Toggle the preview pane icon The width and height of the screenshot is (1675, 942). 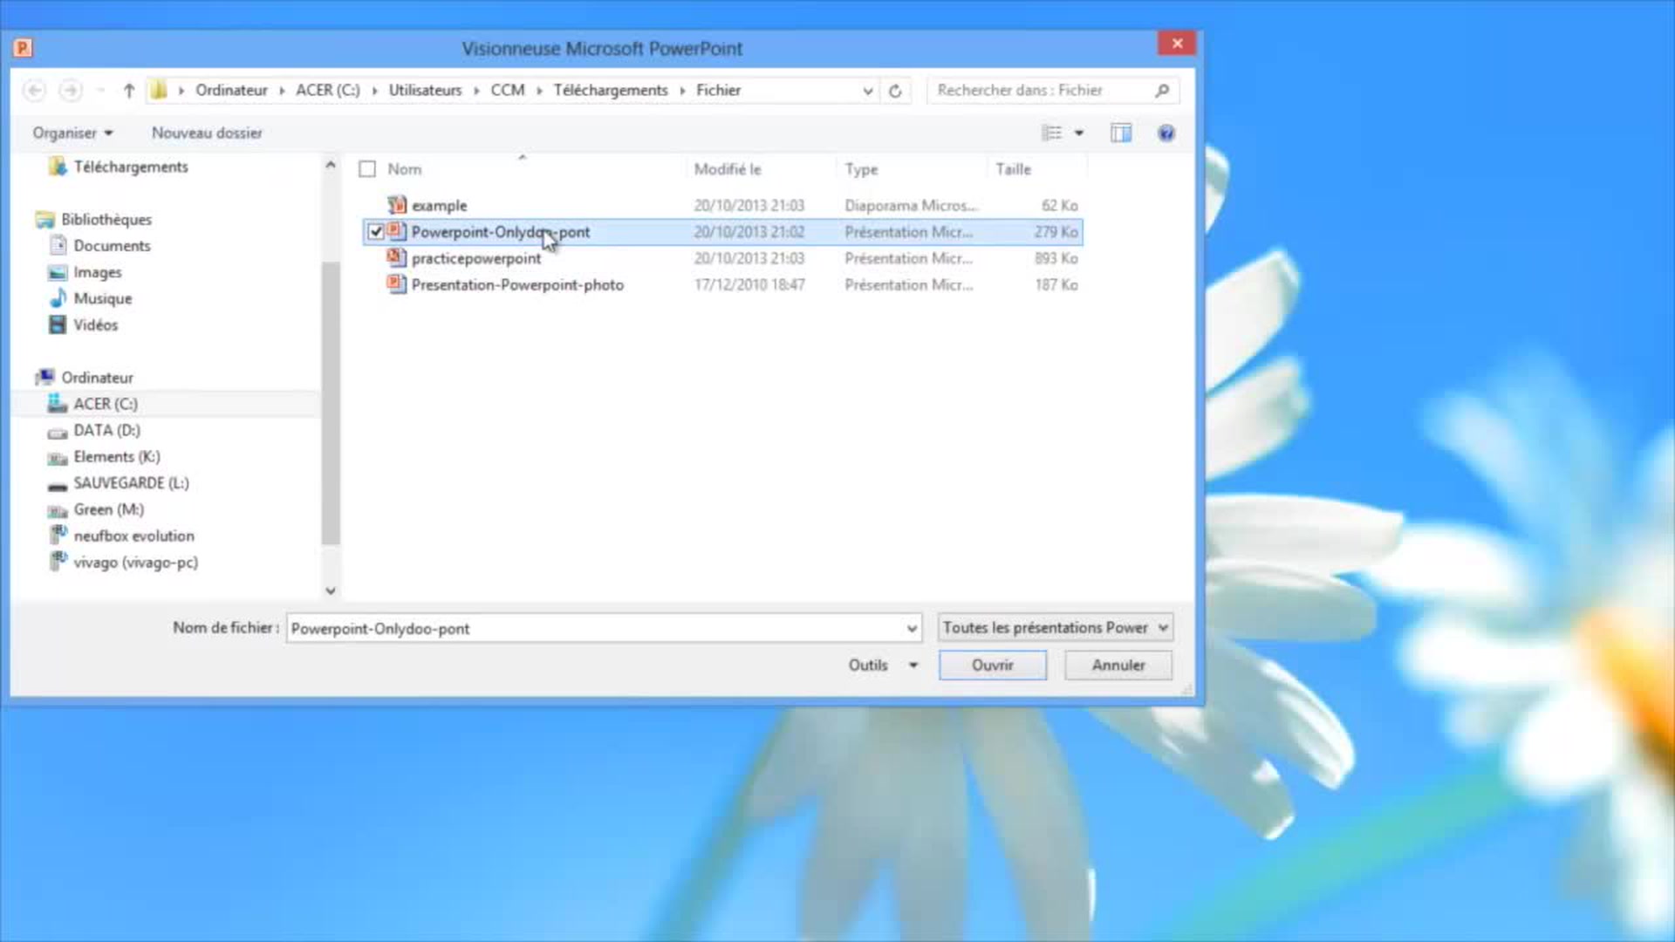click(x=1121, y=133)
